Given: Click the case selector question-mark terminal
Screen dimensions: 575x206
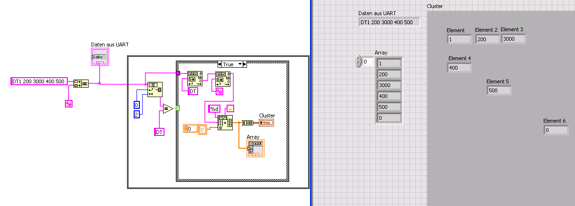Looking at the screenshot, I should [x=177, y=108].
